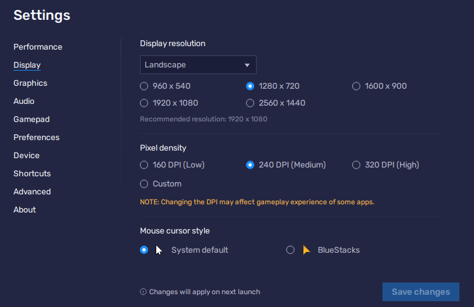Image resolution: width=474 pixels, height=307 pixels.
Task: Open the Performance settings tab
Action: (x=38, y=47)
